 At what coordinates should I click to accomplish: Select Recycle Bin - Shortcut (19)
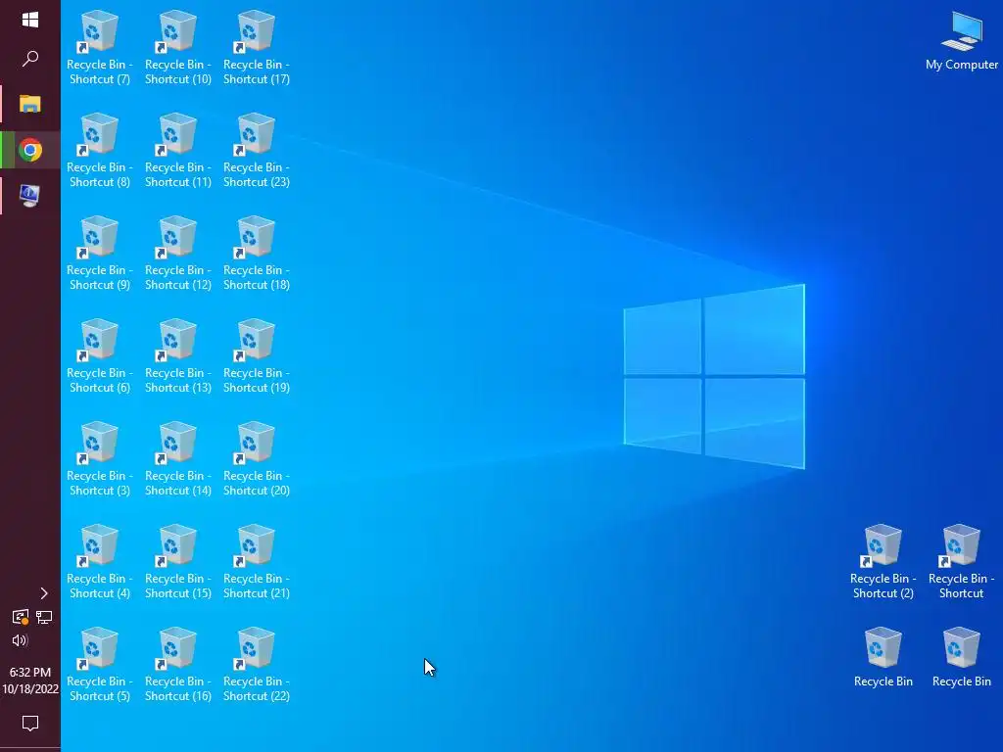(257, 356)
